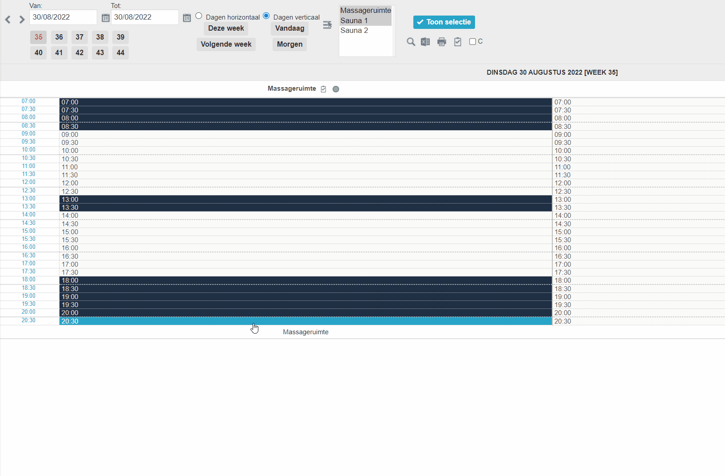Viewport: 725px width, 476px height.
Task: Go to the previous day arrow
Action: click(8, 20)
